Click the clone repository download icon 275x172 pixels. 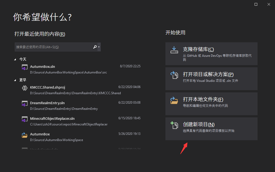coord(174,50)
